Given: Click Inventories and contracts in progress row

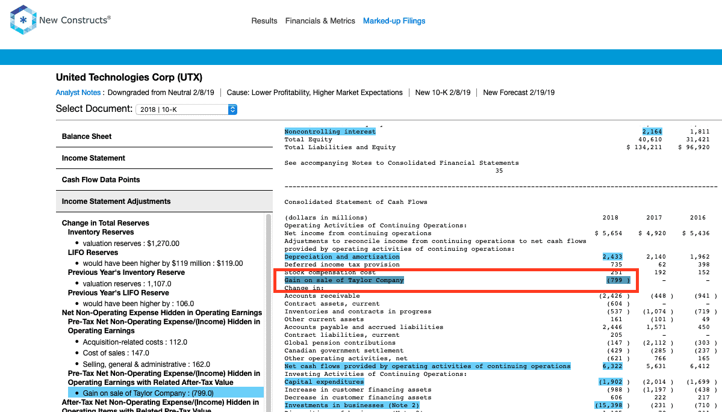Looking at the screenshot, I should [358, 312].
